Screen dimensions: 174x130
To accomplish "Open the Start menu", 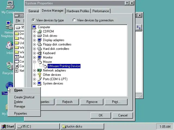I will tap(8, 126).
